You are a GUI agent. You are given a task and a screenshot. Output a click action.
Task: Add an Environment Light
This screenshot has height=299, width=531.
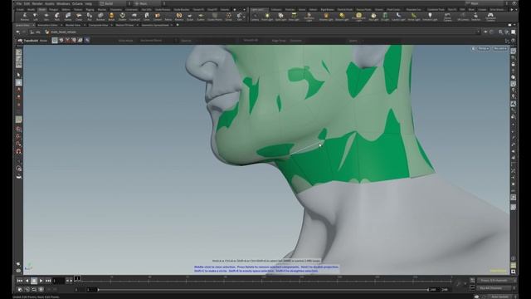coord(358,17)
